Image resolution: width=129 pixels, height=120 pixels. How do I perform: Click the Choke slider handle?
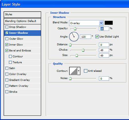coord(83,50)
